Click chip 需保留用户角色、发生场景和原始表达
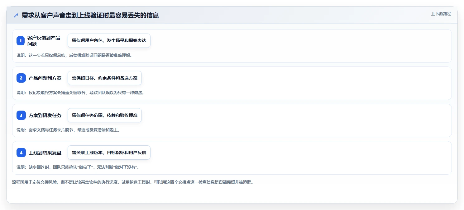Viewport: 464px width, 210px height. pyautogui.click(x=109, y=41)
